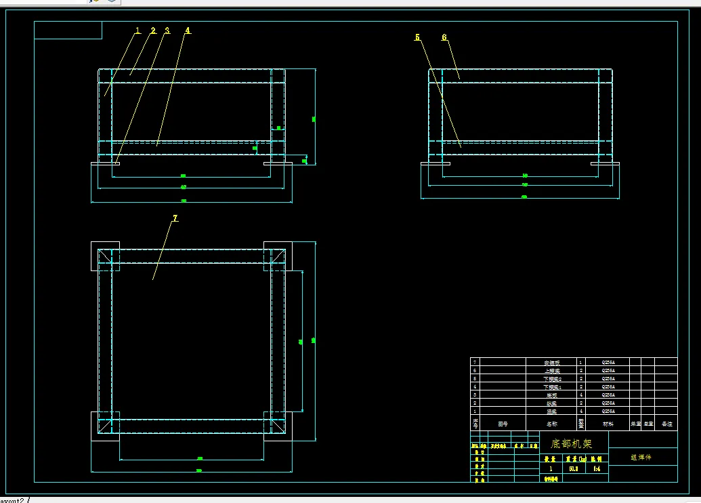The image size is (701, 503).
Task: Select 下横梁2 name cell in row 5
Action: [x=552, y=378]
